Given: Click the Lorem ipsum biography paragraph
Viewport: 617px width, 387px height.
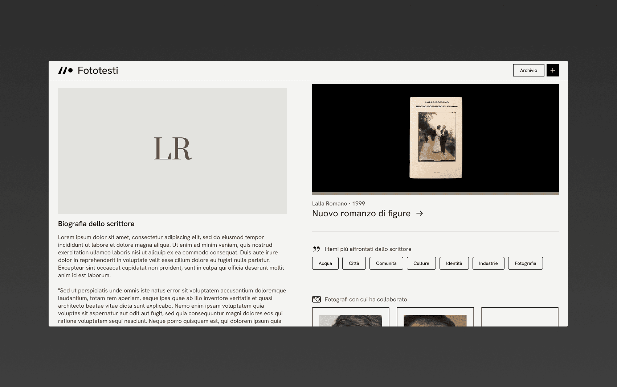Looking at the screenshot, I should pyautogui.click(x=171, y=256).
